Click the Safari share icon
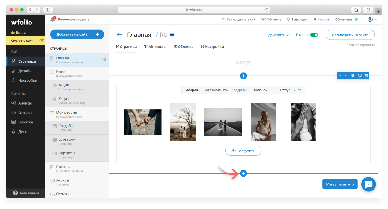Viewport: 388px width, 209px height. (356, 10)
